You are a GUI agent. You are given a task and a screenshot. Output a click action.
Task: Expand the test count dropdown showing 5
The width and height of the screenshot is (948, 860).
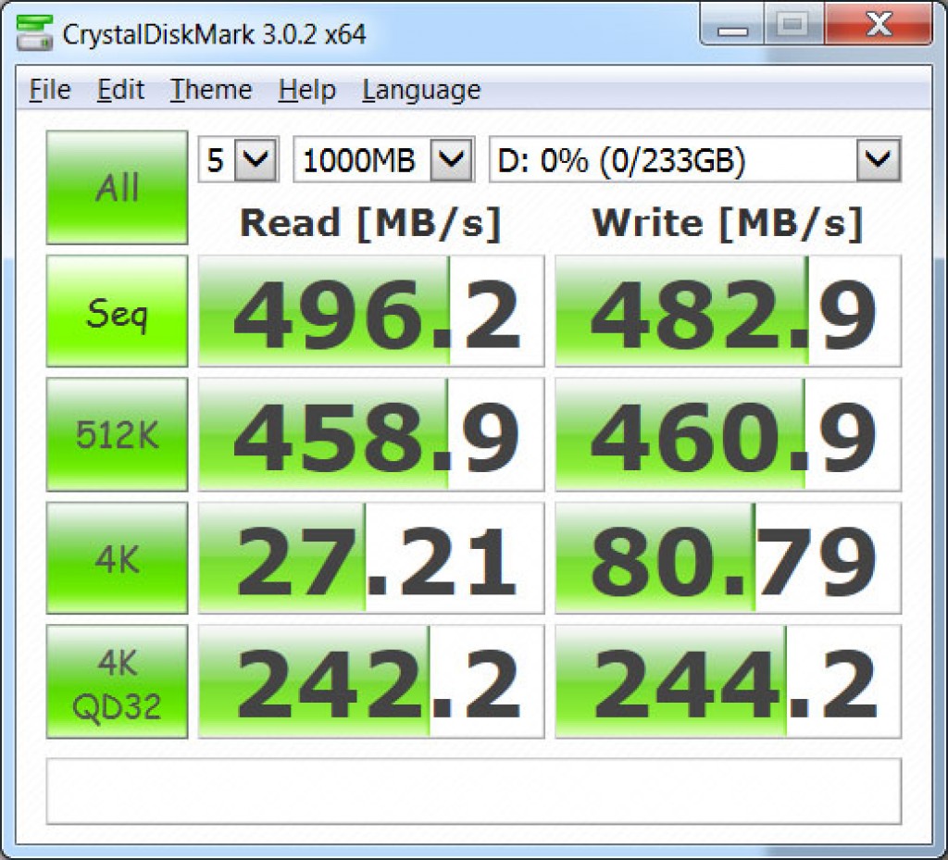click(238, 159)
